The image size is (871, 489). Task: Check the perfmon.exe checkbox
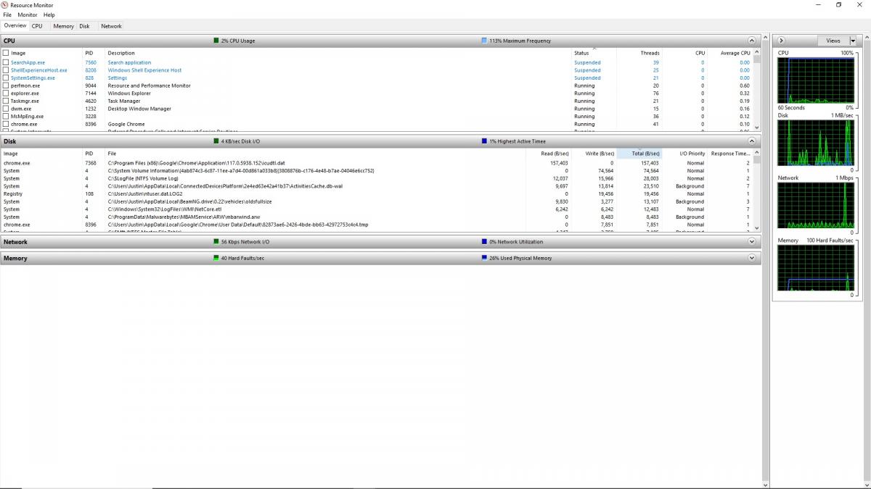6,85
